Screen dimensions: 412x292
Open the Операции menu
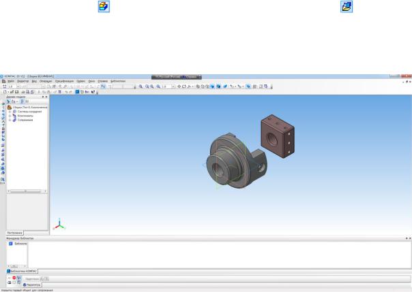pos(46,80)
